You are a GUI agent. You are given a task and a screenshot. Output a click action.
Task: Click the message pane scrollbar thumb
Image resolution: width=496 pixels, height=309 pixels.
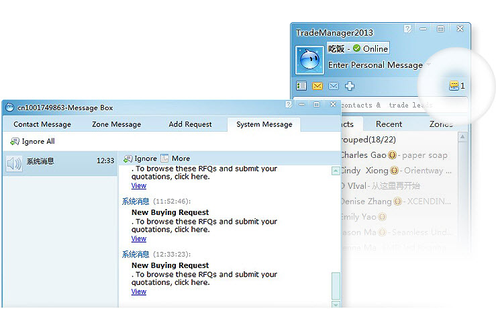[x=336, y=285]
